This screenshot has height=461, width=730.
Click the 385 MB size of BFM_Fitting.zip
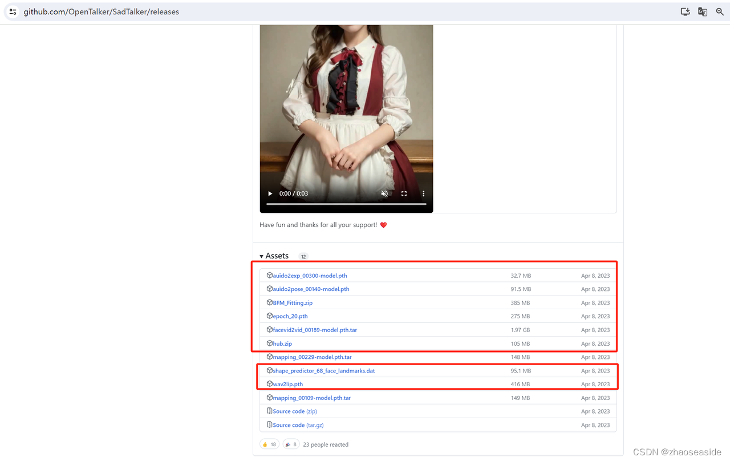520,303
